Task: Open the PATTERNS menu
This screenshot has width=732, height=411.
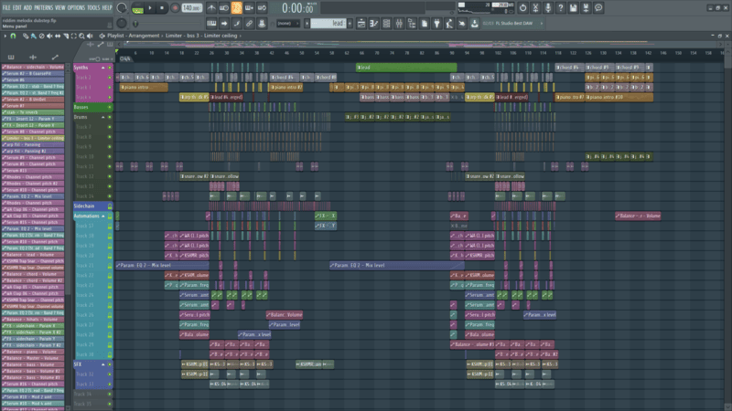Action: 44,7
